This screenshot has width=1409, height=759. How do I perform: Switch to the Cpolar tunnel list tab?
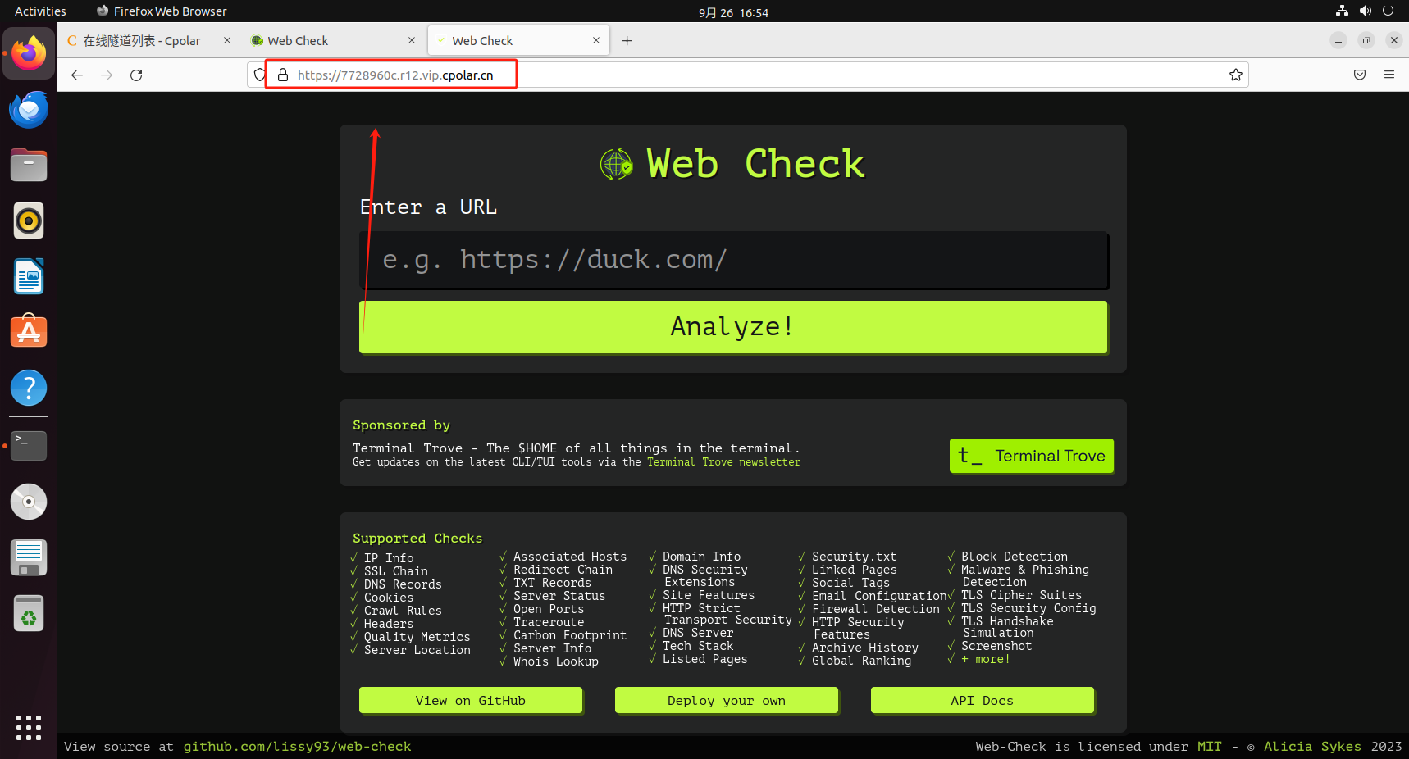pos(149,40)
